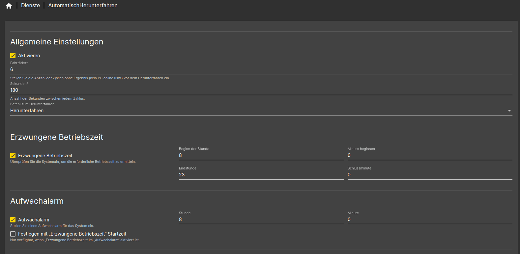Click the home icon in breadcrumb

coord(9,6)
